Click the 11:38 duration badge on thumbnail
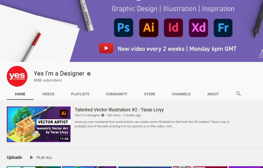The height and width of the screenshot is (168, 263). click(64, 139)
